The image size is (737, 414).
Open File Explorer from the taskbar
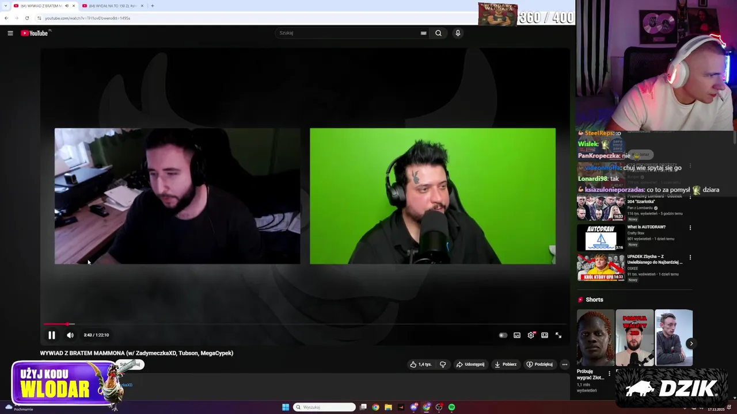coord(388,407)
